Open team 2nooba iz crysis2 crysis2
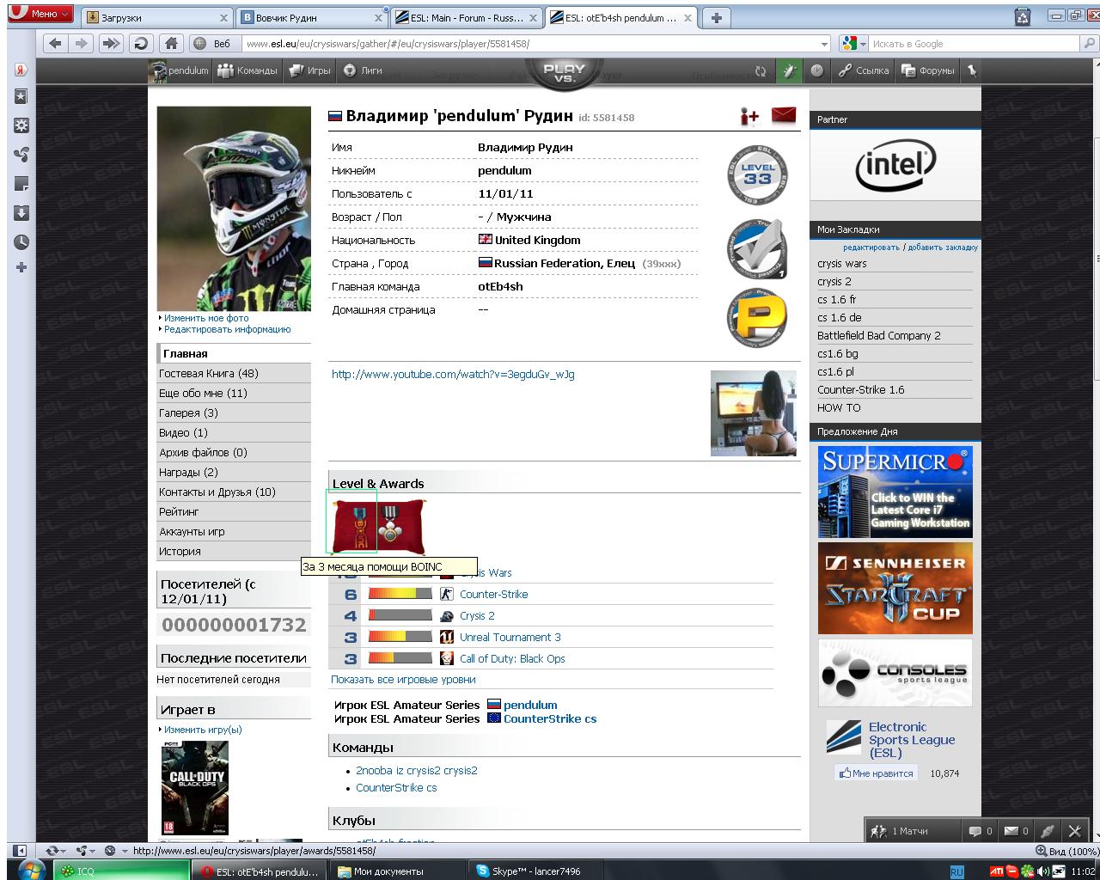Image resolution: width=1100 pixels, height=880 pixels. [417, 771]
